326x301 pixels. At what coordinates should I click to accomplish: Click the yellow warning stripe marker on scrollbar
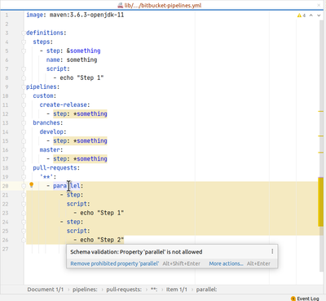[x=320, y=201]
